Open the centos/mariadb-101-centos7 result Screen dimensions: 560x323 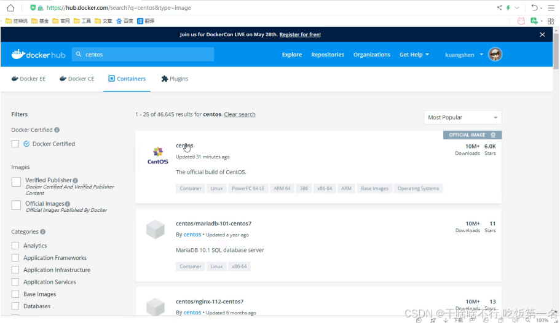tap(213, 224)
